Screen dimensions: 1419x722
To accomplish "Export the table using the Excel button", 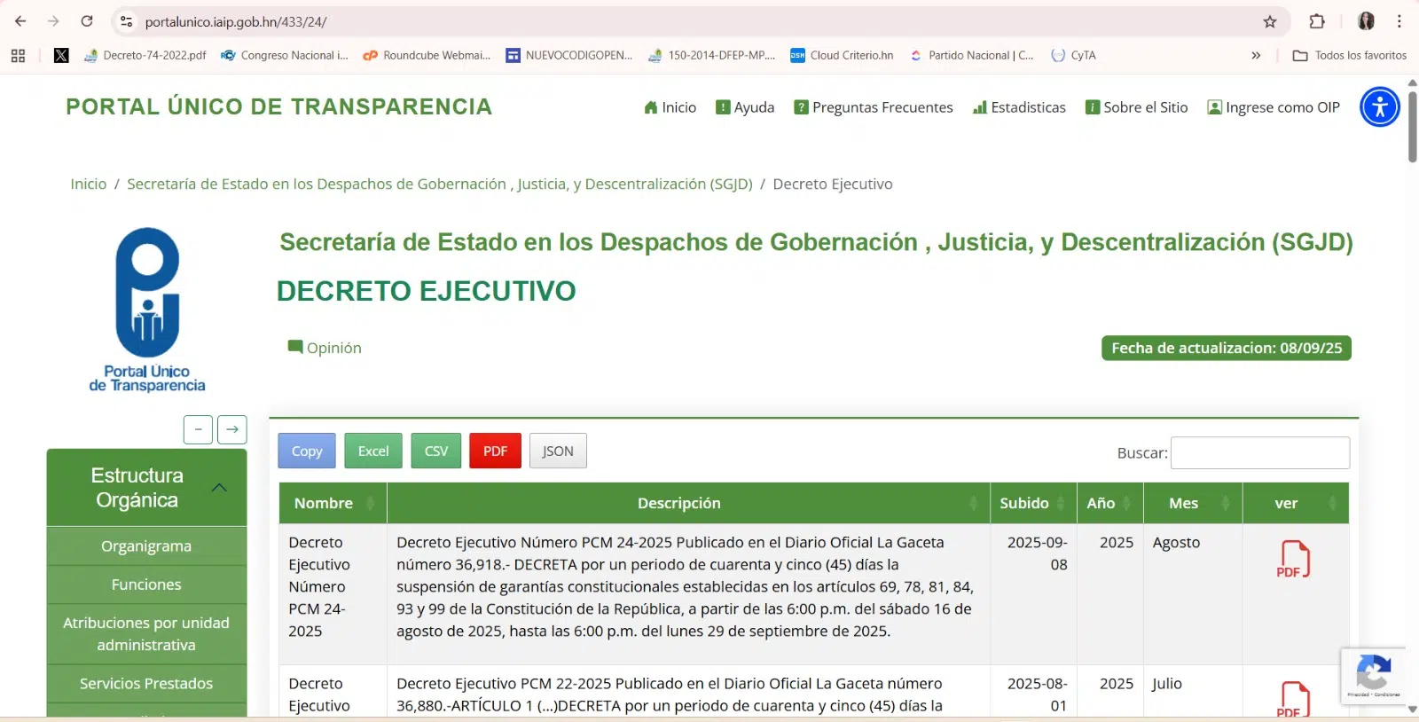I will [x=372, y=451].
